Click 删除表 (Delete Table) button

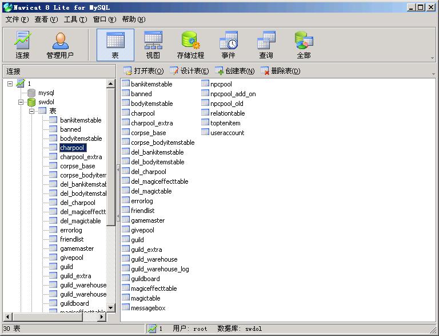pyautogui.click(x=281, y=71)
